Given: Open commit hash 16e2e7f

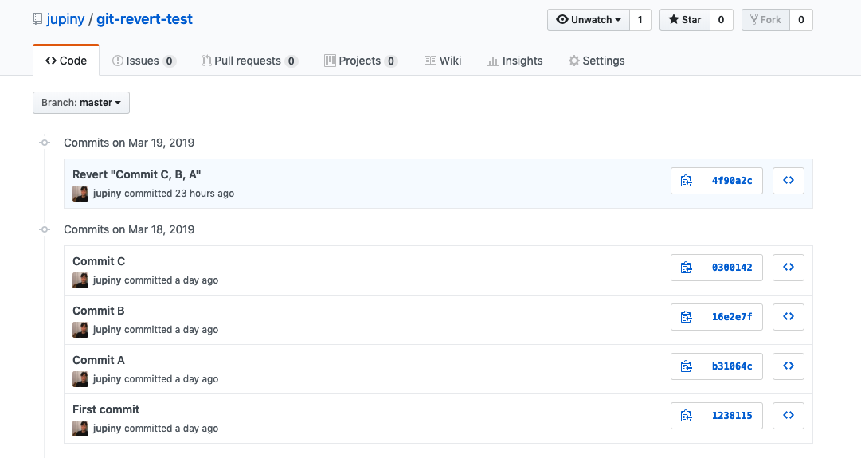Looking at the screenshot, I should 732,317.
